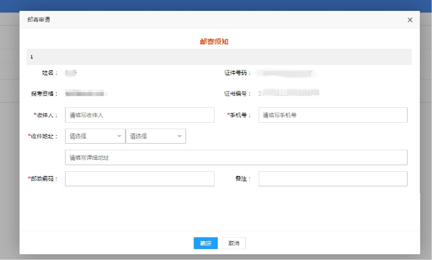
Task: Click the 请填写详细地址 address field
Action: click(236, 157)
